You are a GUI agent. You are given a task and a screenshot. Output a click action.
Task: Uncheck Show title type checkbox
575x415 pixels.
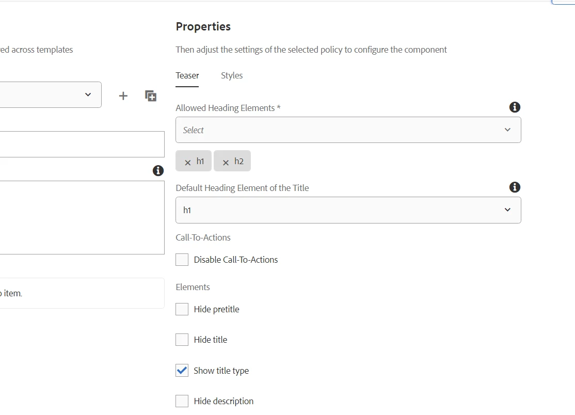(x=182, y=371)
